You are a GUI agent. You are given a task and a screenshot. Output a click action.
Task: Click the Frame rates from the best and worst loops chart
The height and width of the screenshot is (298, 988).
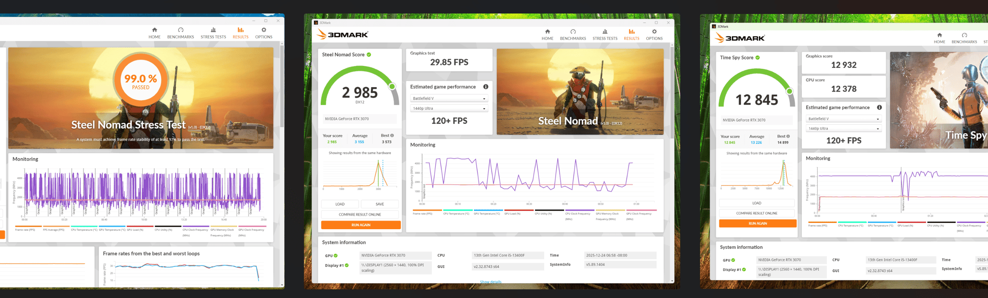187,272
